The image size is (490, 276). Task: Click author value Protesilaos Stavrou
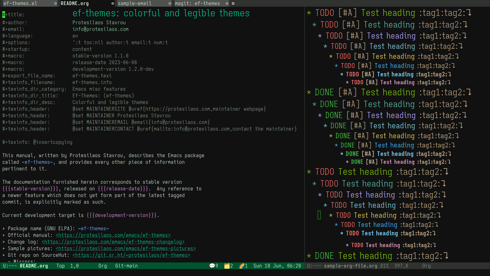(99, 22)
